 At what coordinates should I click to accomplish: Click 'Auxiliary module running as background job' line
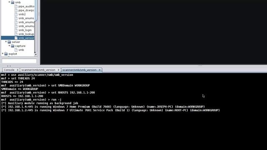tap(40, 103)
